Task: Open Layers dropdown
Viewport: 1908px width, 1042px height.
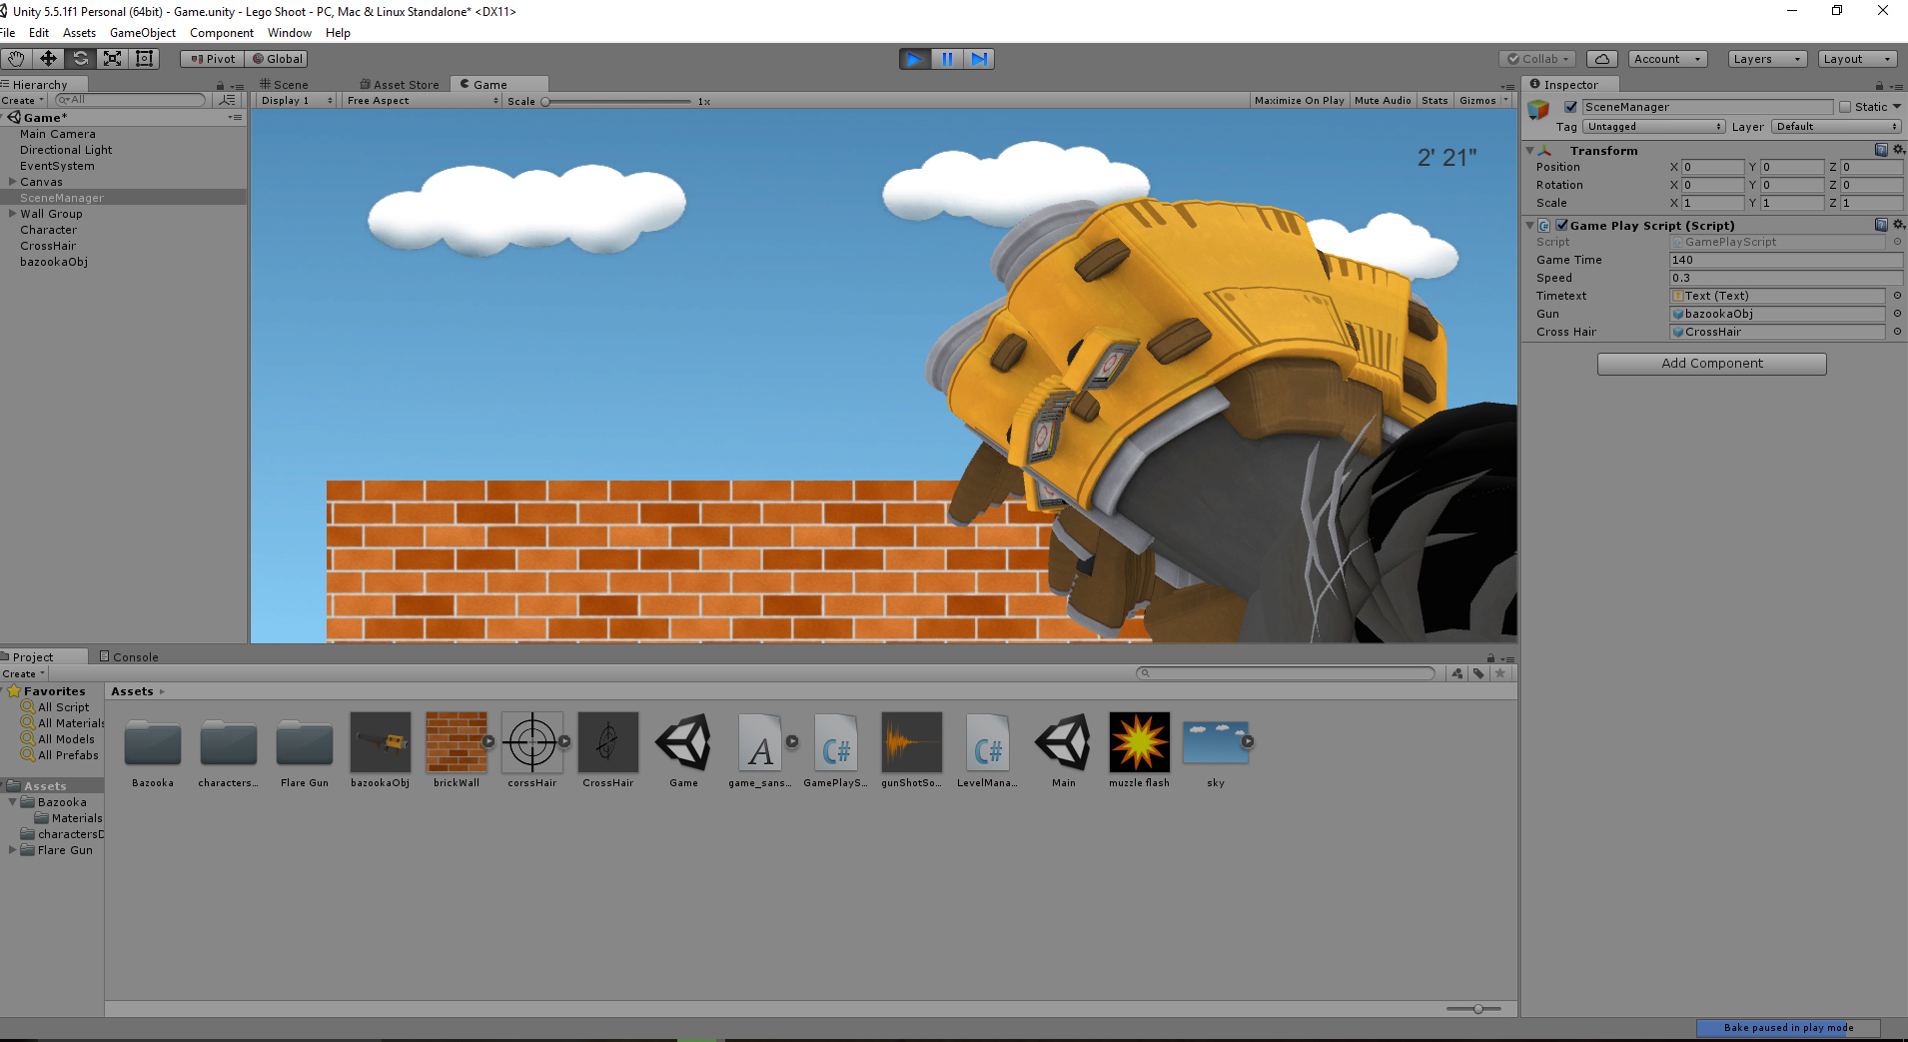Action: pyautogui.click(x=1767, y=59)
